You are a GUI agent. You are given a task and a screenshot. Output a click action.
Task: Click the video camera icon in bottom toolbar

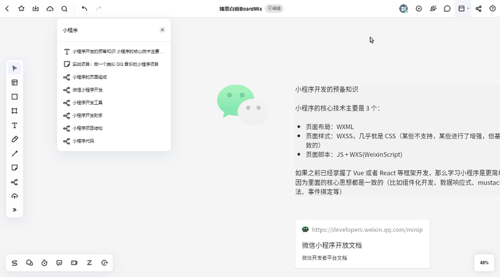click(74, 263)
